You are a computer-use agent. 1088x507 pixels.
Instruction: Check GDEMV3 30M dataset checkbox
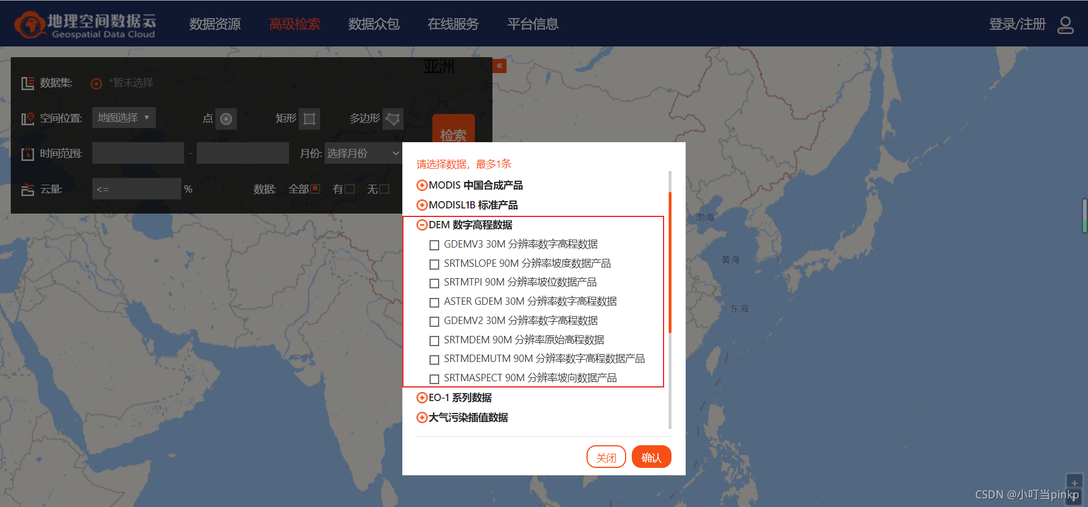point(435,245)
